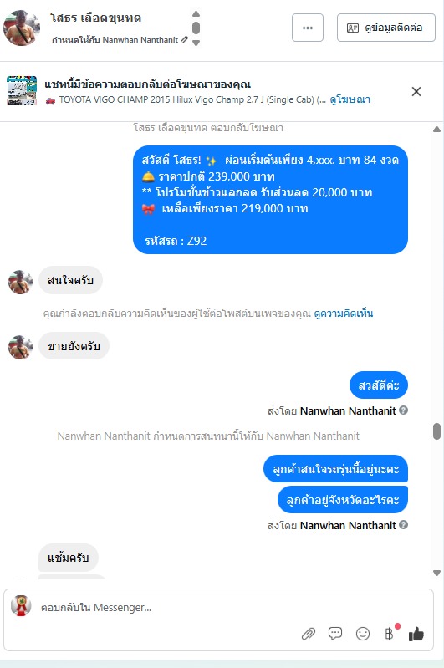
Task: Click the header down arrow near name
Action: tap(196, 43)
